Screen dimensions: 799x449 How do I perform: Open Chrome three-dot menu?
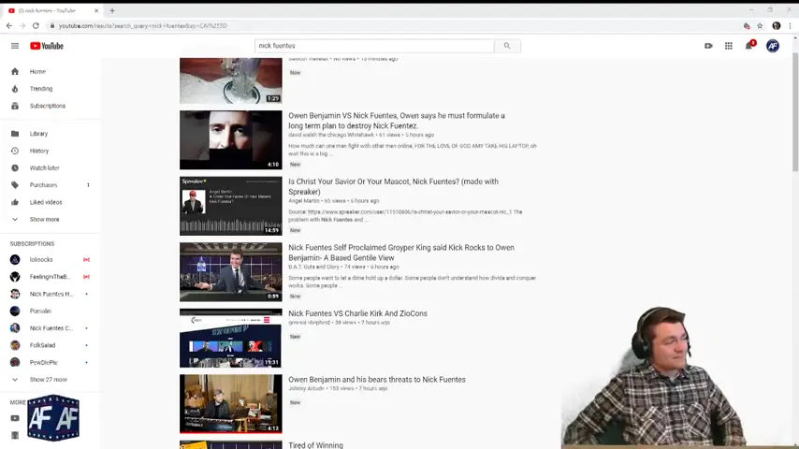pyautogui.click(x=789, y=26)
